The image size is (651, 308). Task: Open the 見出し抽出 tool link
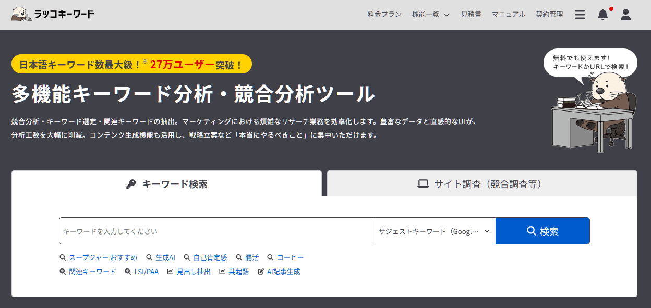coord(194,272)
